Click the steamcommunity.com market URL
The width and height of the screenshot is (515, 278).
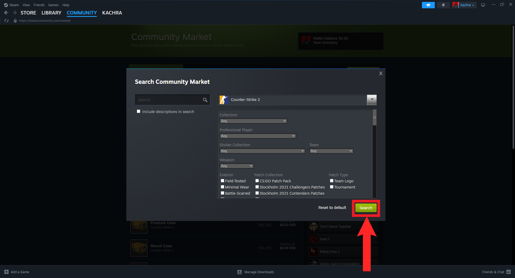pos(45,21)
